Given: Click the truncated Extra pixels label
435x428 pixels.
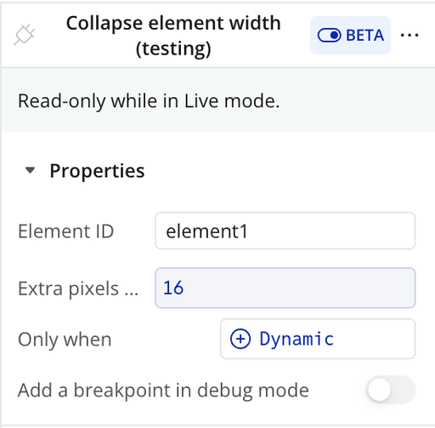Looking at the screenshot, I should pos(78,288).
